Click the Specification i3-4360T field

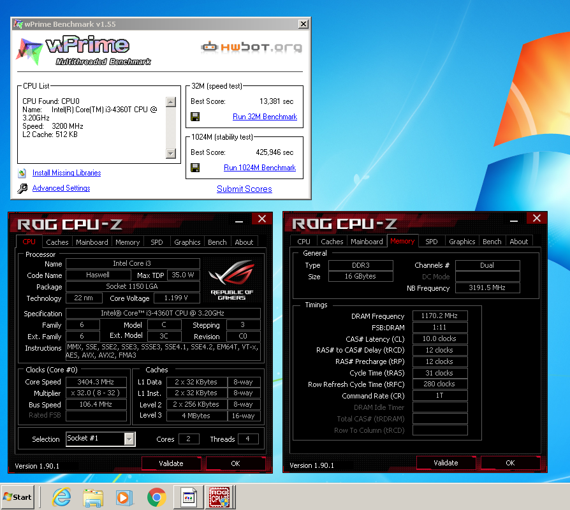(x=163, y=313)
